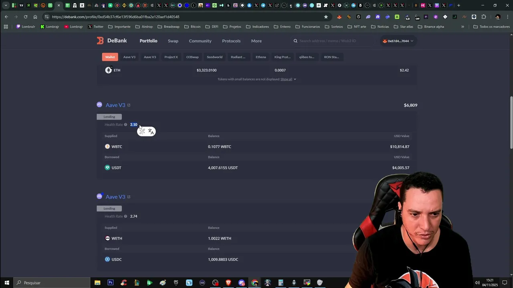The width and height of the screenshot is (513, 288).
Task: Click the bookmark star in address bar
Action: [326, 17]
